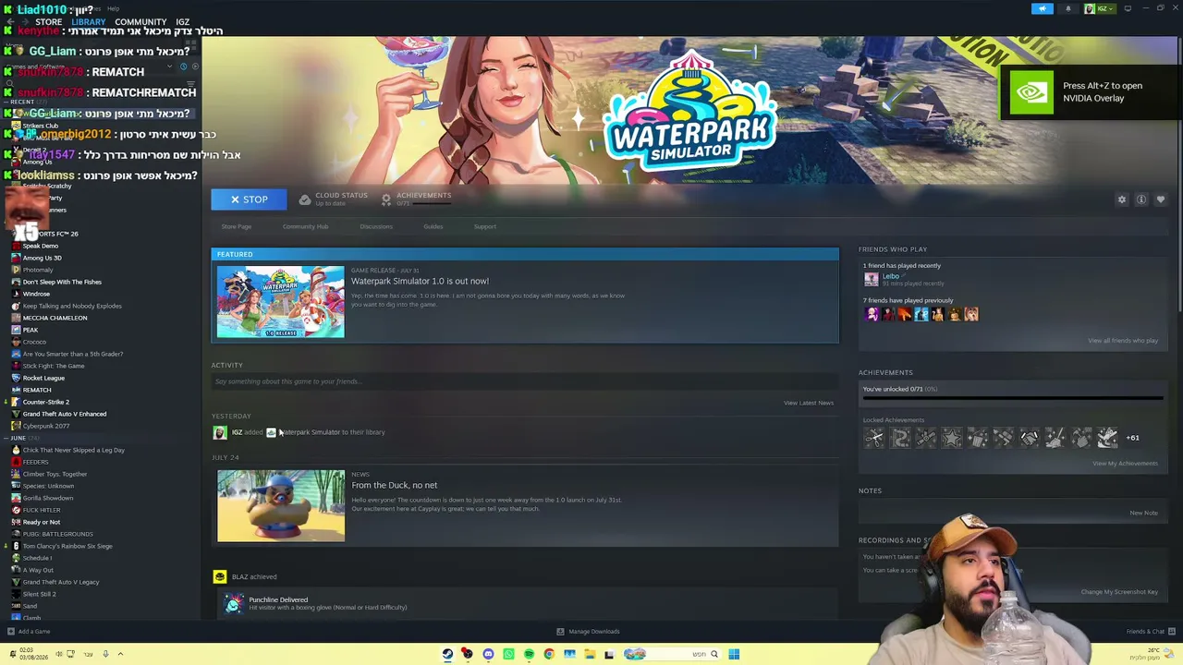Screen dimensions: 1183x665
Task: Open the 'From the Duck, no net' news thumbnail
Action: (281, 506)
